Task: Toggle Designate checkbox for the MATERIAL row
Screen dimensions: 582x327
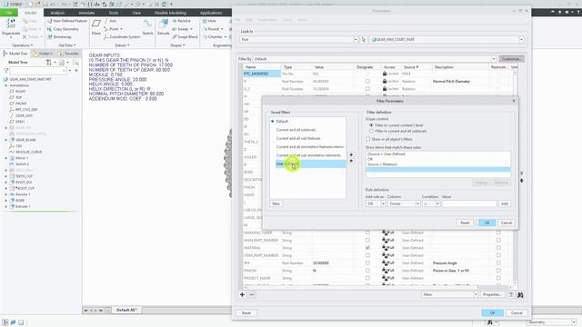Action: pyautogui.click(x=367, y=248)
